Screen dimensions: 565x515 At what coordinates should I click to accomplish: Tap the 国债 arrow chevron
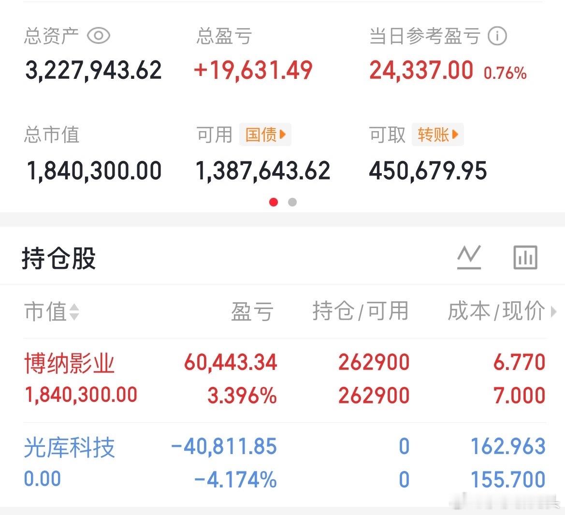[x=284, y=134]
